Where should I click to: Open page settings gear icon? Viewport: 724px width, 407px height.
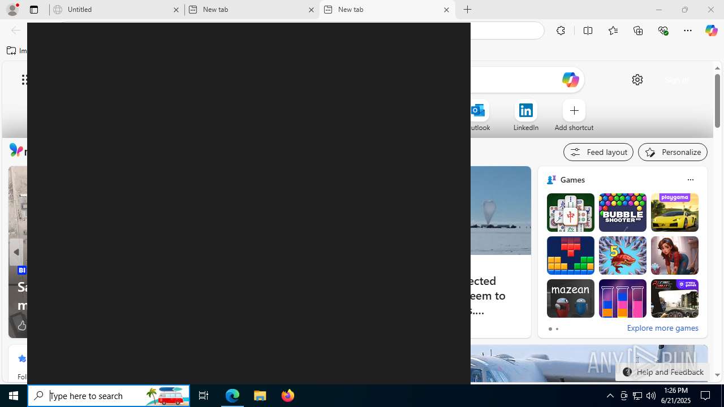click(637, 80)
